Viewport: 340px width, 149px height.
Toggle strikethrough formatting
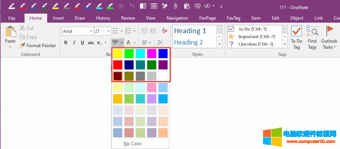pyautogui.click(x=91, y=43)
